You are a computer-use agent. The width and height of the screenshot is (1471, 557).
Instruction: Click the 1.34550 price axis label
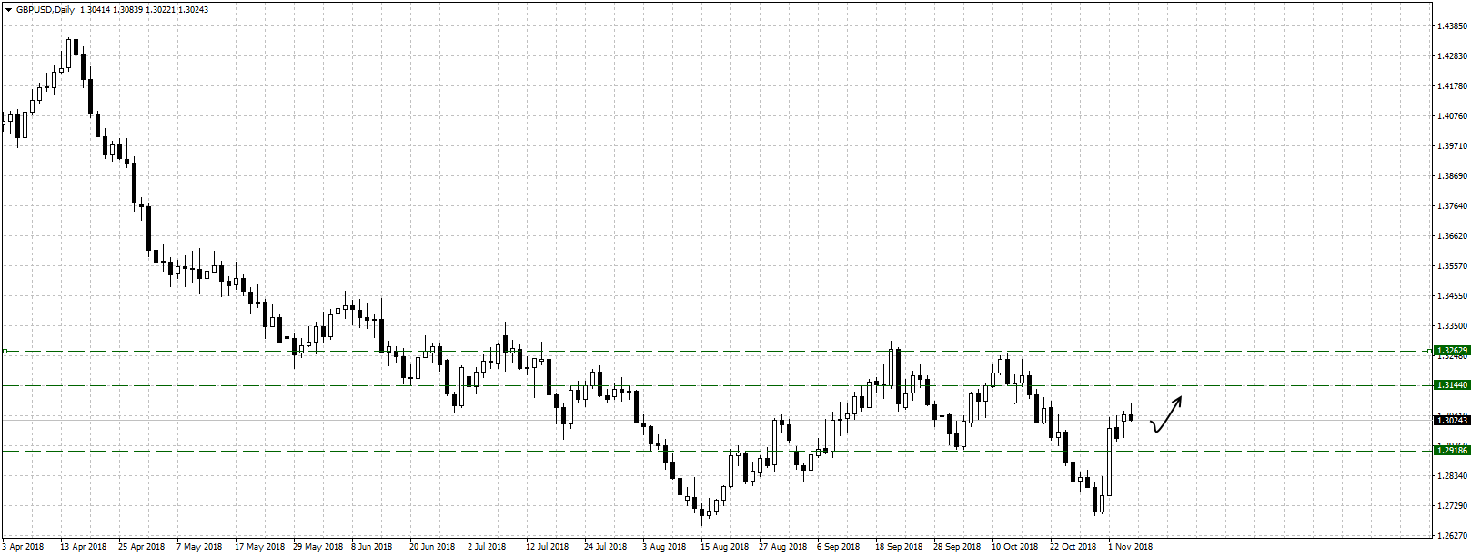(1453, 296)
